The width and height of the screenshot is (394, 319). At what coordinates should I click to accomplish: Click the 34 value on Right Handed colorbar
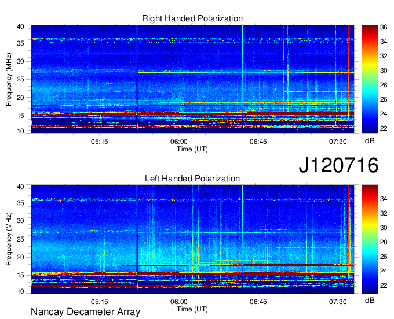point(384,42)
